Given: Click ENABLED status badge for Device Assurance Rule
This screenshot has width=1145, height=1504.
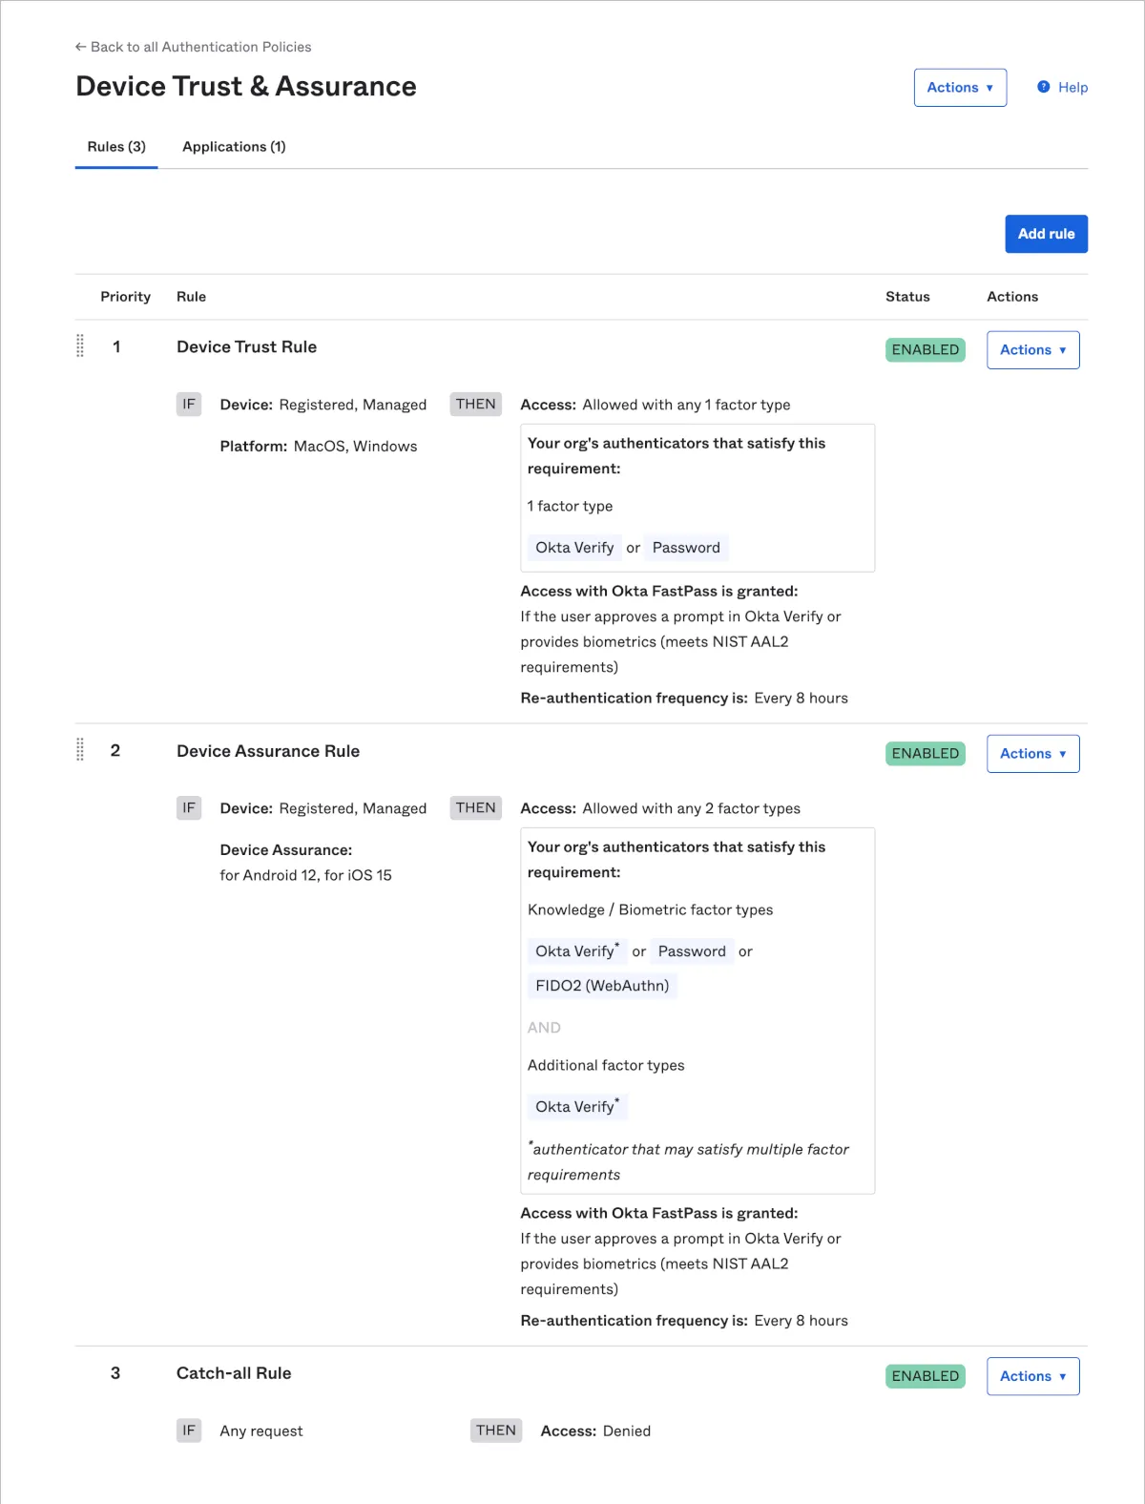Looking at the screenshot, I should point(925,754).
